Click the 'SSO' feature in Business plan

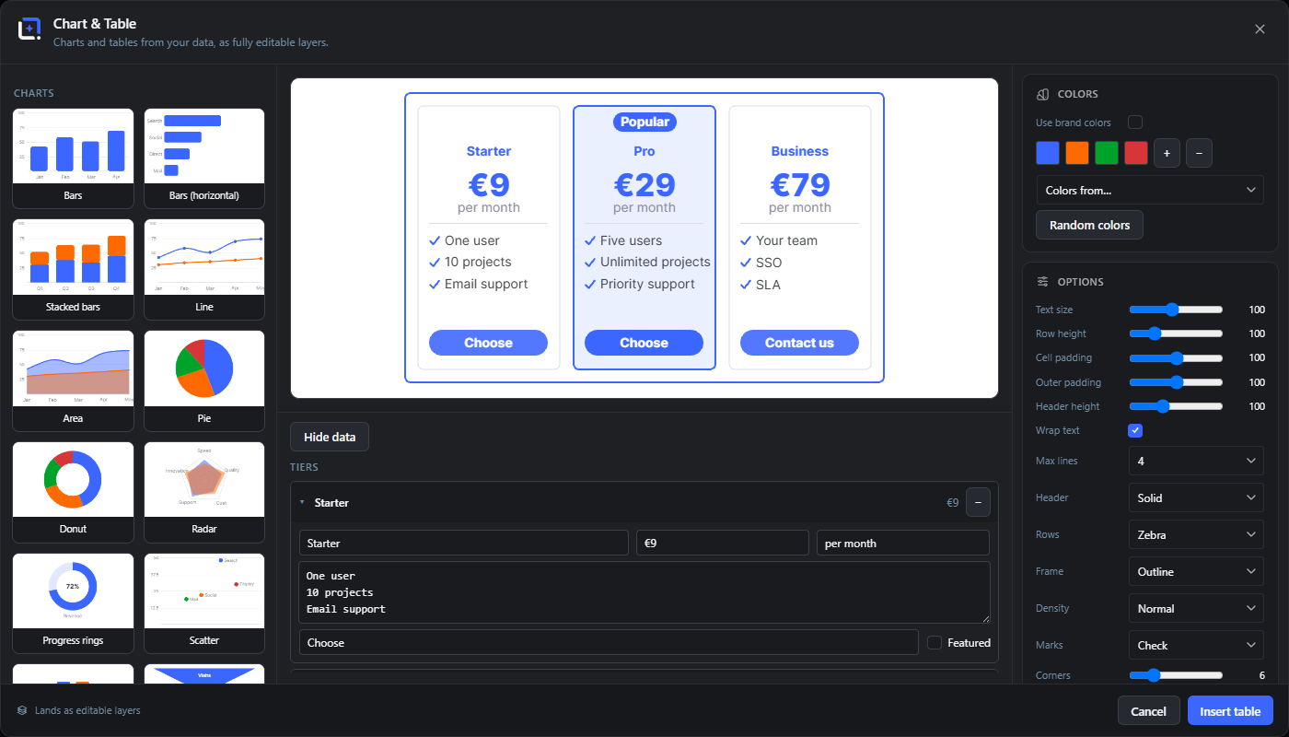point(769,263)
